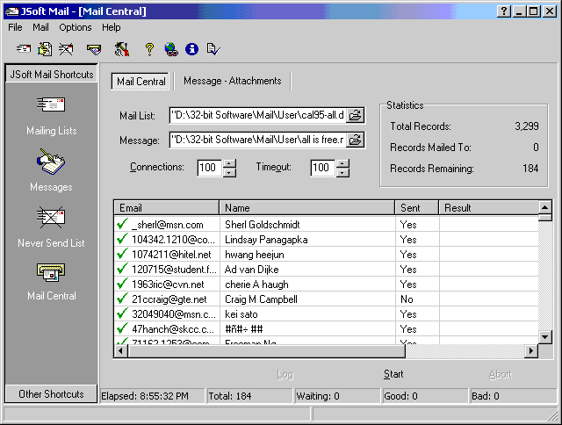
Task: Click list scroll down arrow
Action: [545, 337]
